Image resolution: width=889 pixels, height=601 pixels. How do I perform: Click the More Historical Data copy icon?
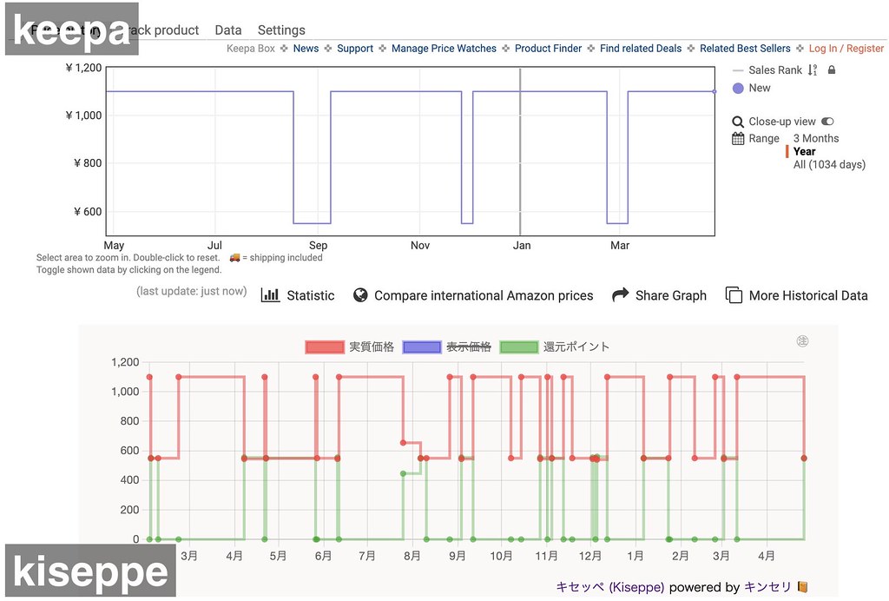(x=734, y=295)
